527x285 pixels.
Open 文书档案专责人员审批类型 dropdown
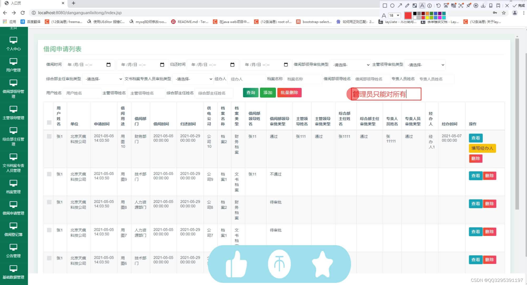(x=193, y=79)
